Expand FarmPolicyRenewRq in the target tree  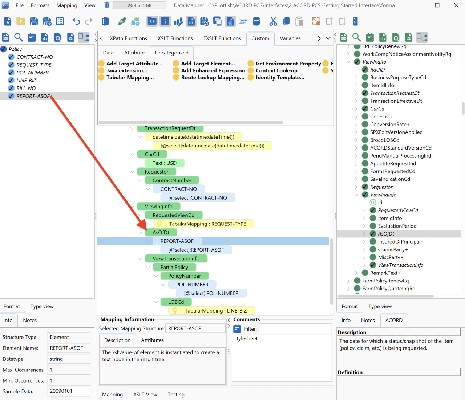(348, 281)
